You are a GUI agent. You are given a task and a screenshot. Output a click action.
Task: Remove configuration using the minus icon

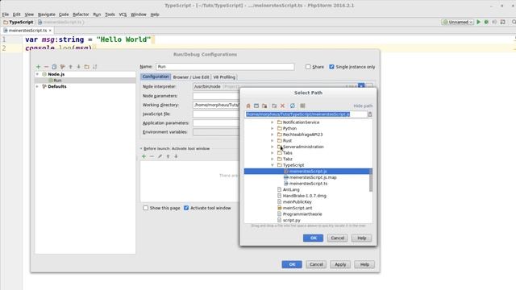46,67
